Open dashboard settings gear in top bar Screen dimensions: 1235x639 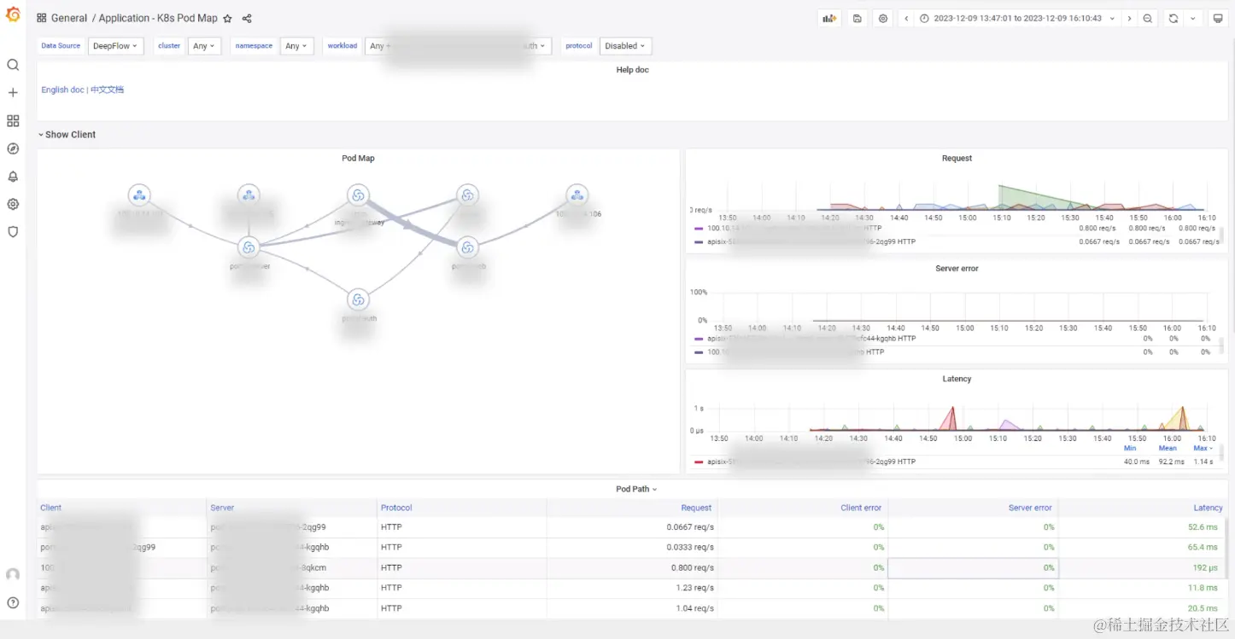(883, 19)
